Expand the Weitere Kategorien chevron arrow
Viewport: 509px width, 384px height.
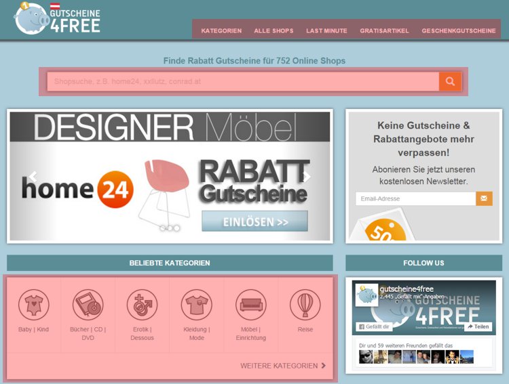coord(323,366)
